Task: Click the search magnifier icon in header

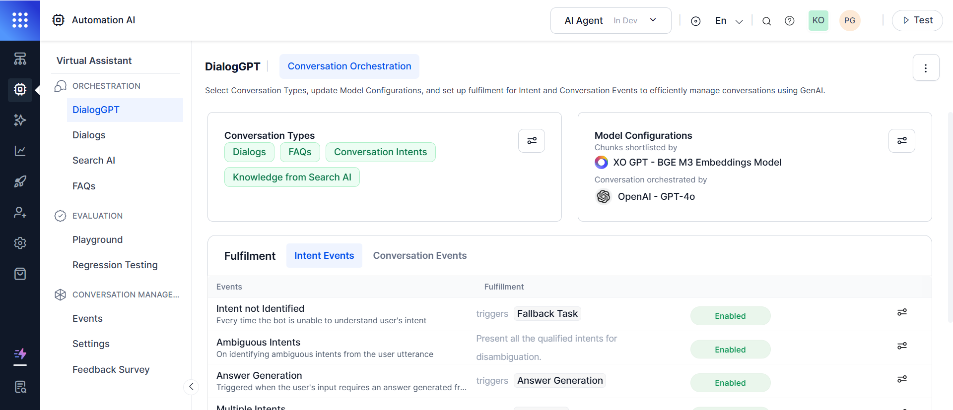Action: point(766,21)
